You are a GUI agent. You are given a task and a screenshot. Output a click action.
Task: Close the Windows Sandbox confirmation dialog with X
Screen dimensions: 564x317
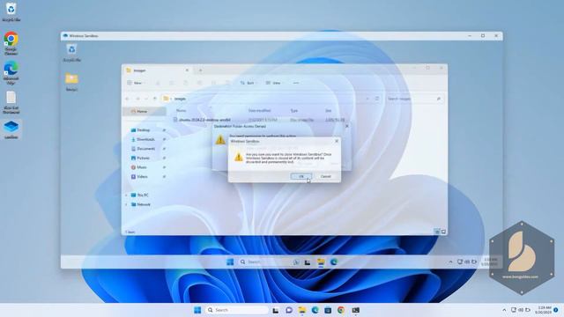tap(337, 141)
